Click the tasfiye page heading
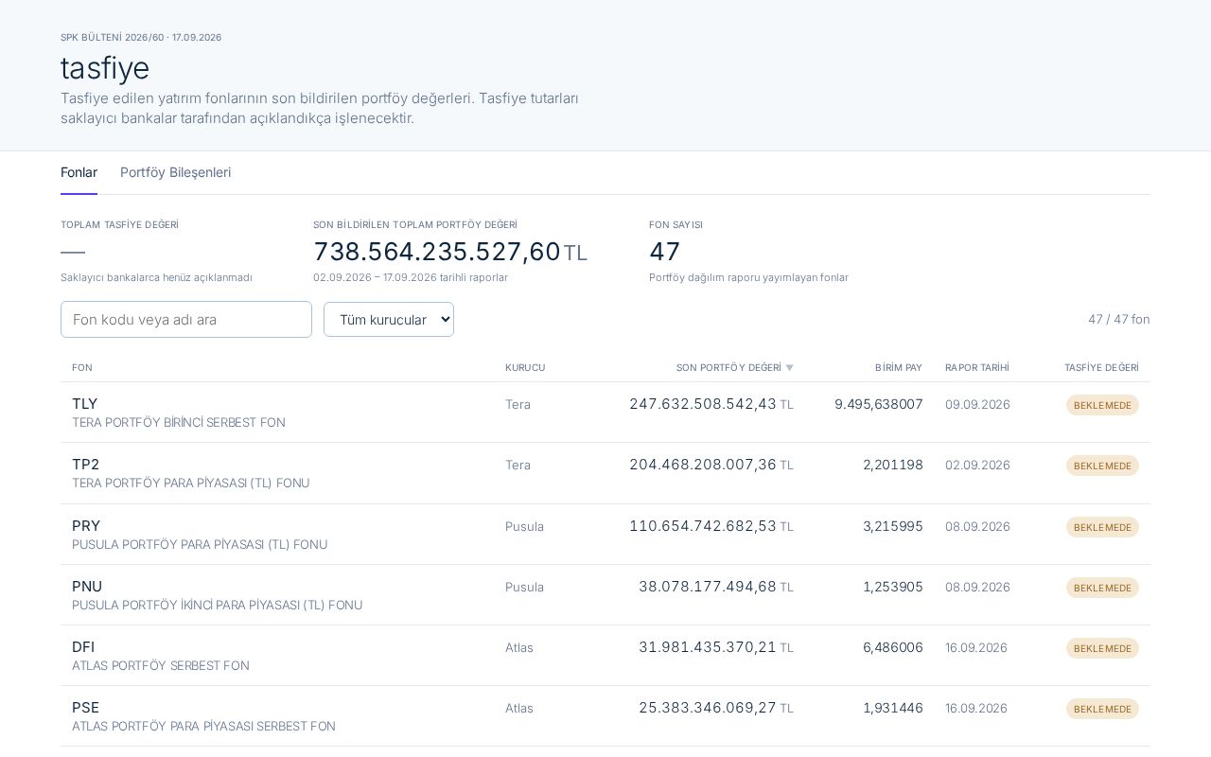1211x757 pixels. click(105, 68)
